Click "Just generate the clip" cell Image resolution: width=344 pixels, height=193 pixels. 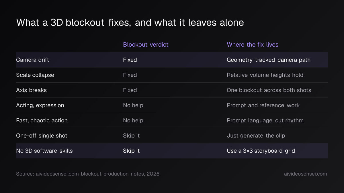(256, 136)
